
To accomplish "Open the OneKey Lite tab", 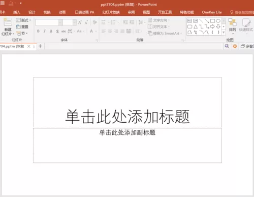I will (x=212, y=12).
